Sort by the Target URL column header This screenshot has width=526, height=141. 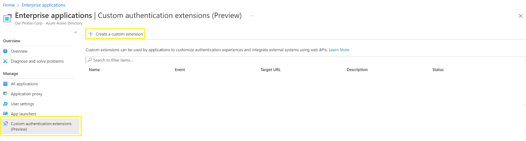[x=270, y=70]
